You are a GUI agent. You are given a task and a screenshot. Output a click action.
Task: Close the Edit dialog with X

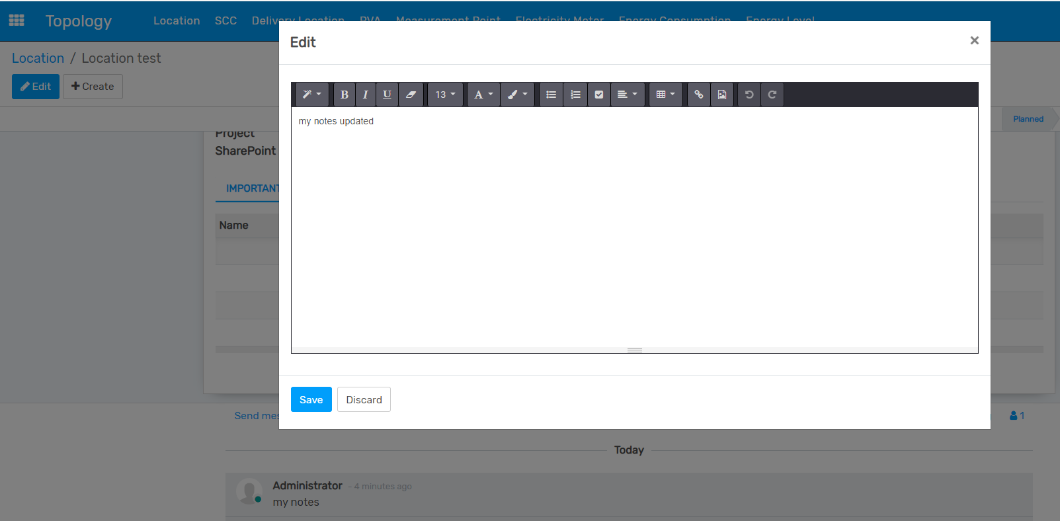(x=974, y=40)
